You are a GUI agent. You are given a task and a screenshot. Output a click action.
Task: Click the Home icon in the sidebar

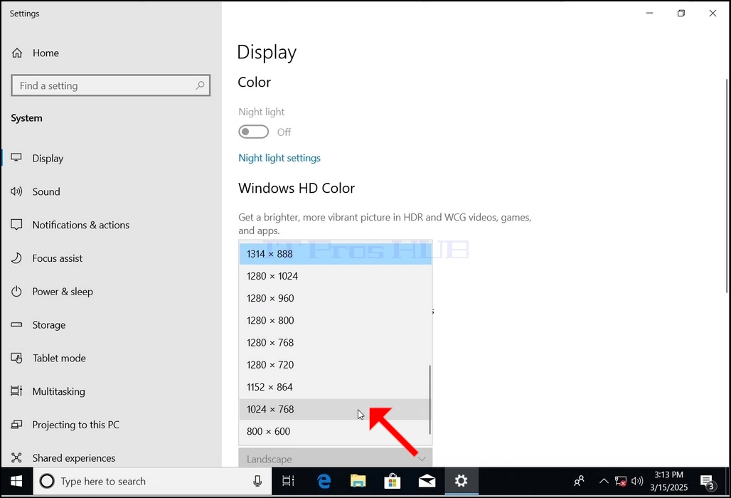point(17,53)
